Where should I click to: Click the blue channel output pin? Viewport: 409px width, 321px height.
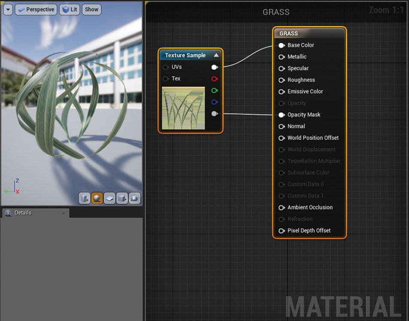click(215, 102)
